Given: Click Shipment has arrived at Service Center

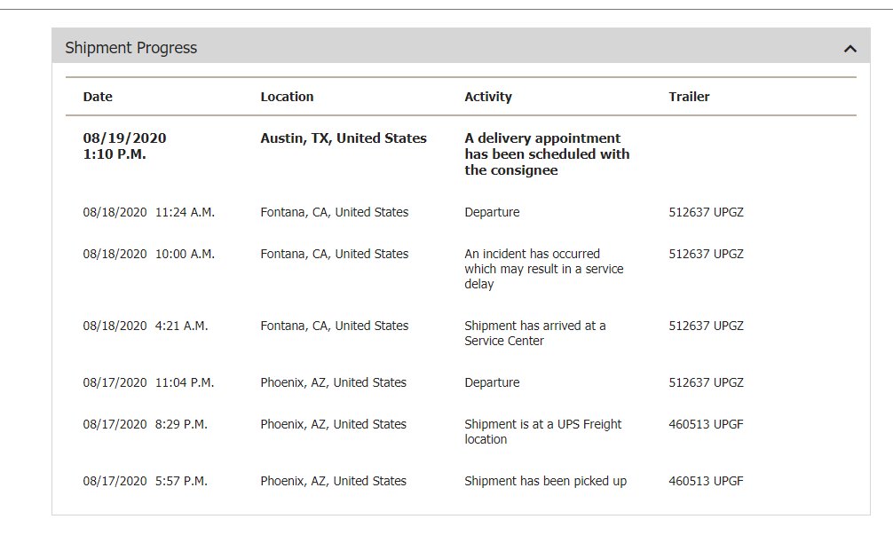Looking at the screenshot, I should [535, 333].
